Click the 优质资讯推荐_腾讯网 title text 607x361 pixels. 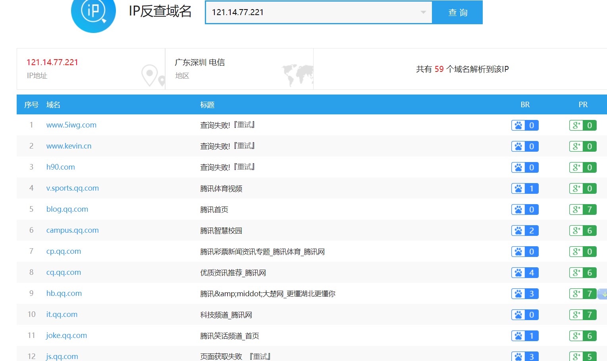click(233, 273)
